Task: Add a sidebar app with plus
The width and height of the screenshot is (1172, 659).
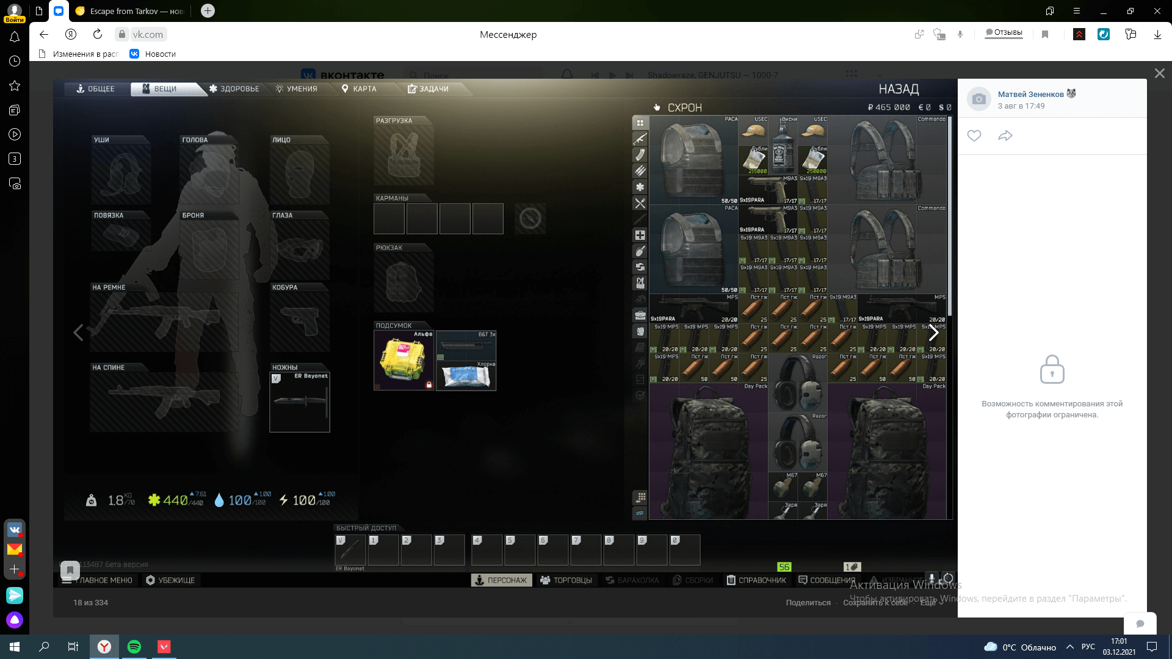Action: [x=15, y=569]
